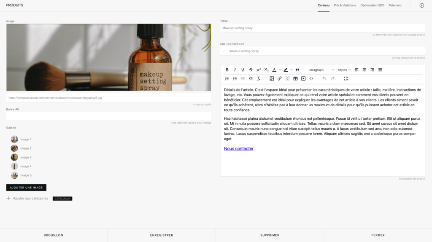The image size is (432, 242).
Task: Switch to Paiement tab
Action: point(395,5)
